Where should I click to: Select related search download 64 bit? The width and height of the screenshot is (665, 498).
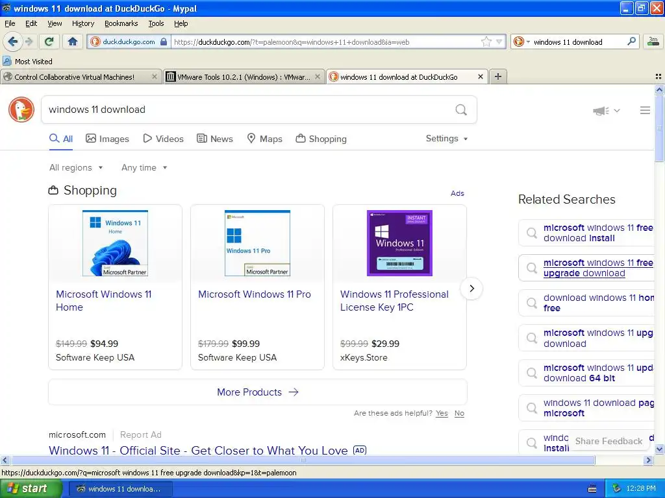587,373
